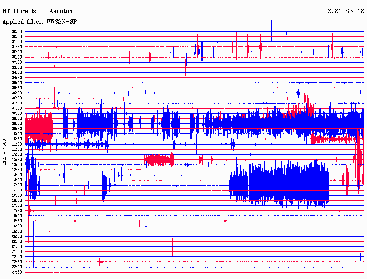This screenshot has height=279, width=367.
Task: Click the 21:30 time label
Action: [17, 252]
